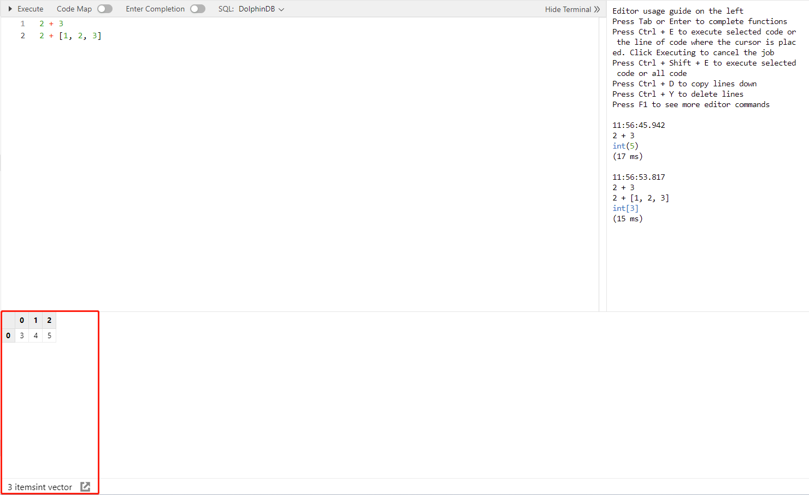Enable the Enter Completion switch
The image size is (809, 495).
point(197,9)
